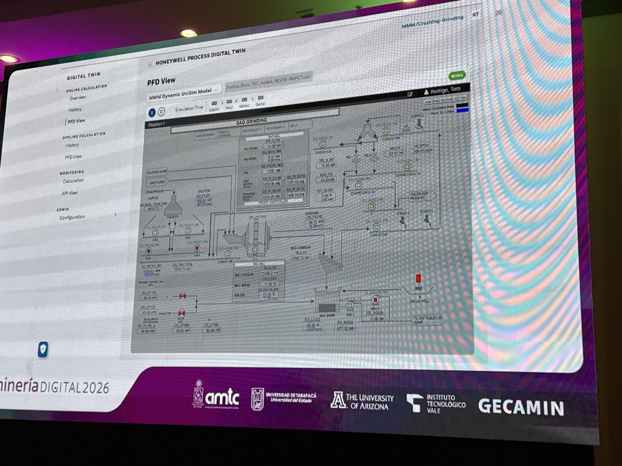The image size is (622, 466).
Task: Click the DILUTION WATER feed arrow
Action: point(158,172)
